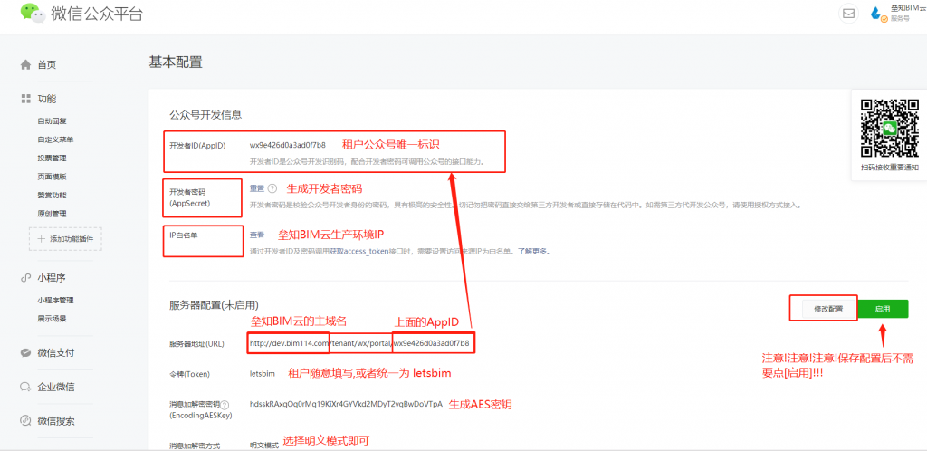This screenshot has width=927, height=451.
Task: Click the plus icon in 添加功能插件
Action: (41, 239)
